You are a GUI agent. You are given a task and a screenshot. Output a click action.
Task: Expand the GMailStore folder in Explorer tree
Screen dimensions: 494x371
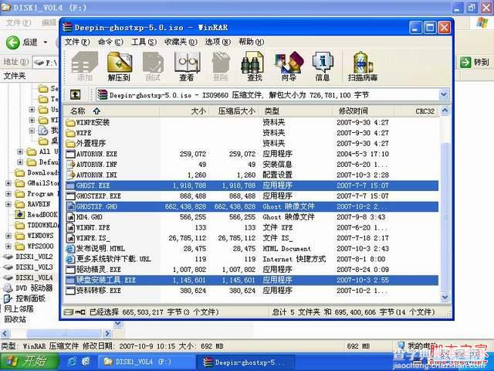[8, 183]
